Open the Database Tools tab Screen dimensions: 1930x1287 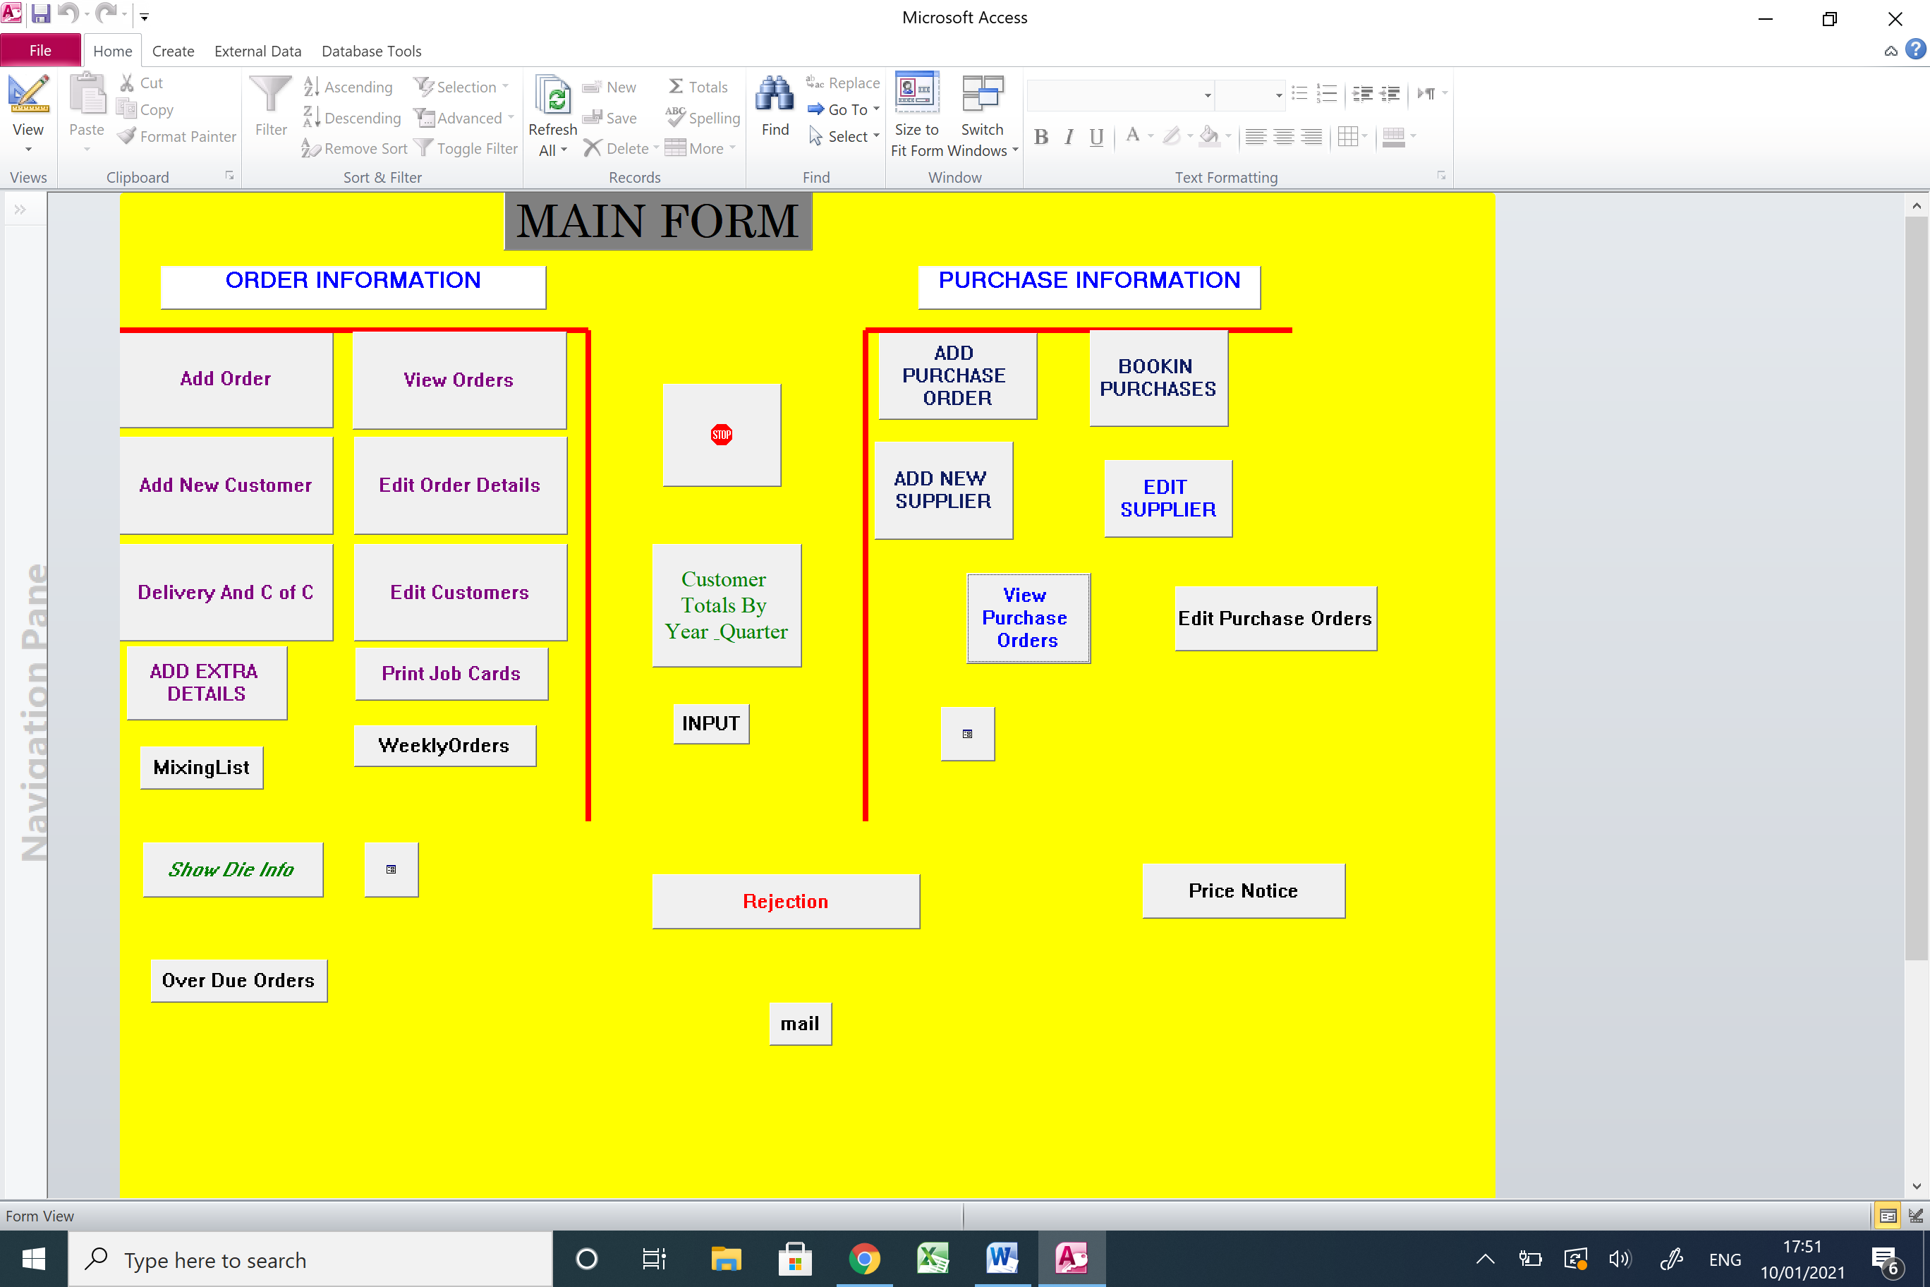[372, 51]
